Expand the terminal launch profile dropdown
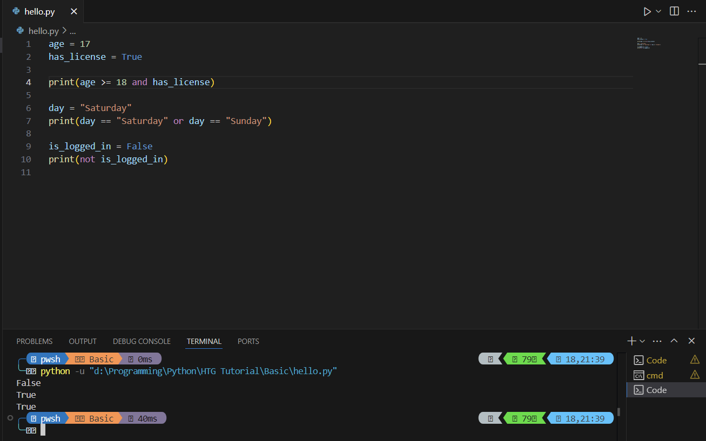706x441 pixels. pos(642,341)
